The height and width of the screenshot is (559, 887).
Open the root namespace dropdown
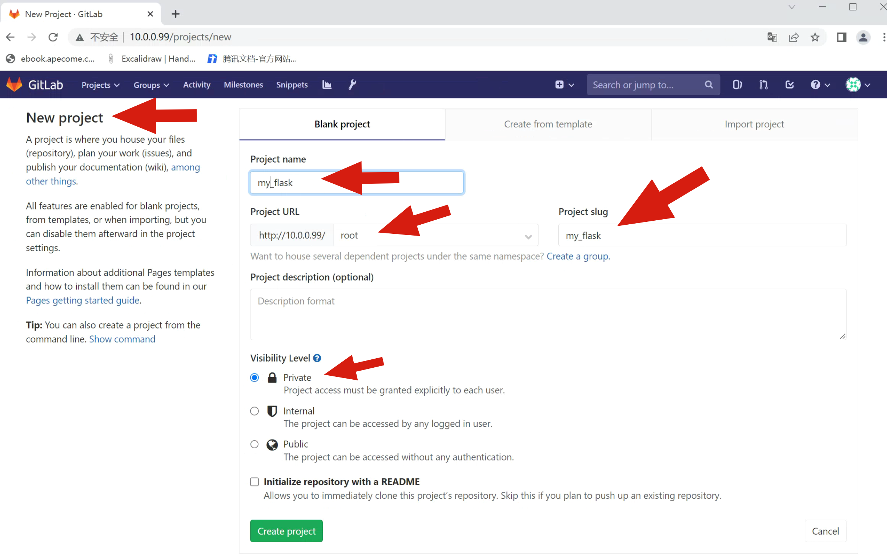tap(435, 235)
